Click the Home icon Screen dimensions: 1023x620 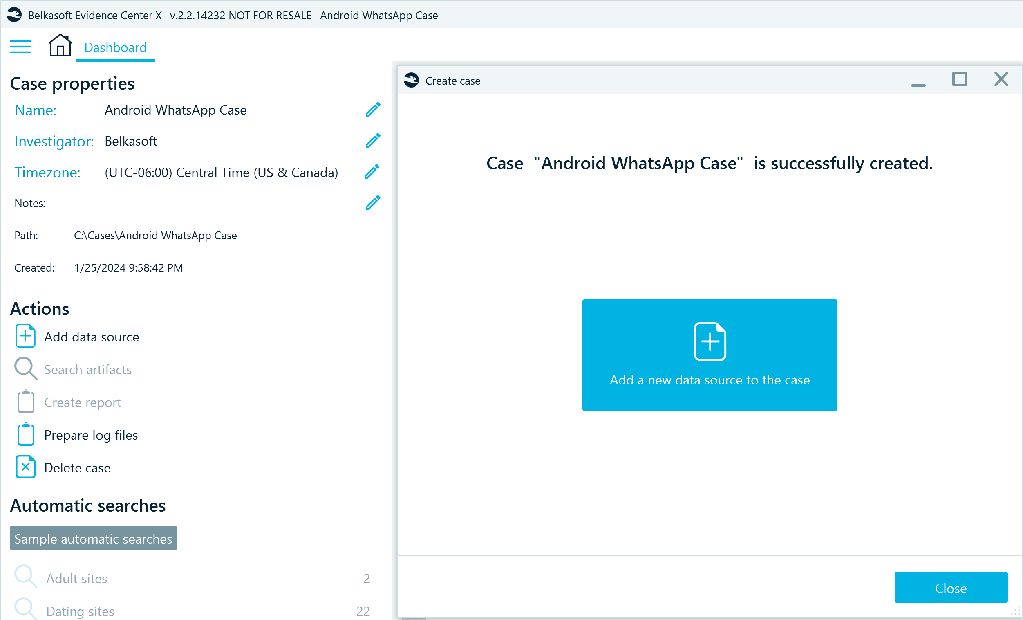pos(60,45)
